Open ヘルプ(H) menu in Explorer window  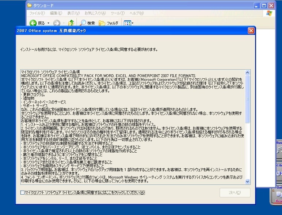[137, 13]
